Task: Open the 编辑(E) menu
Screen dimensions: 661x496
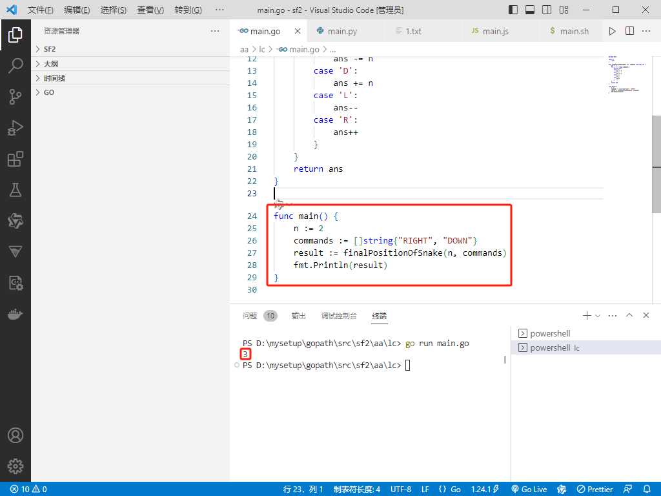Action: point(77,10)
